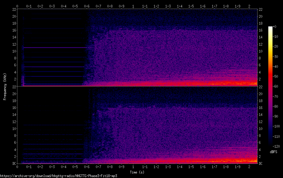
Task: Click the 0.3 tick on the top time axis
Action: click(x=52, y=6)
